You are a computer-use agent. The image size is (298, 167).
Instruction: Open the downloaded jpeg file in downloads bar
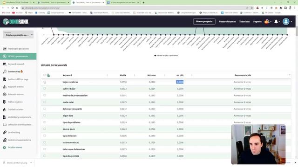[15, 163]
